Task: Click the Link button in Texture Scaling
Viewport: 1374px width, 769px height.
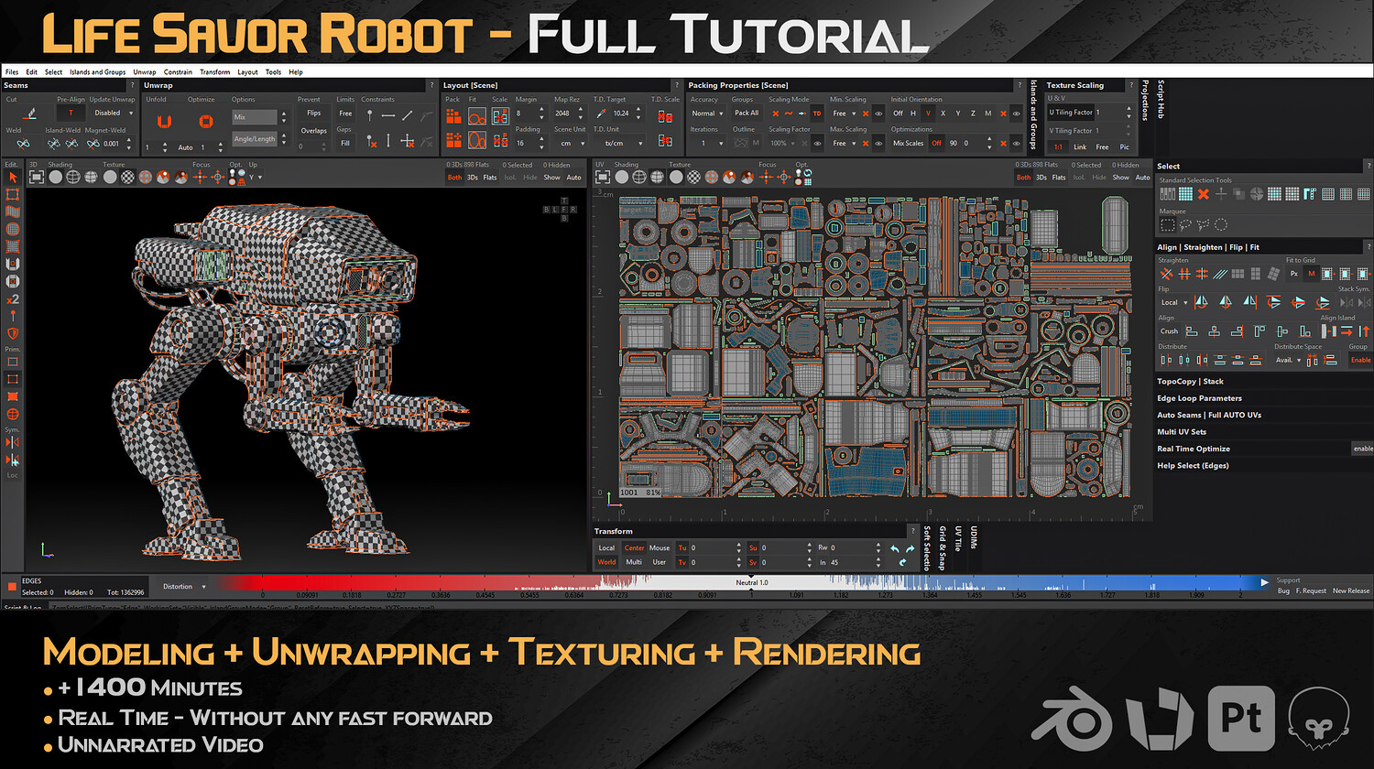Action: coord(1080,146)
